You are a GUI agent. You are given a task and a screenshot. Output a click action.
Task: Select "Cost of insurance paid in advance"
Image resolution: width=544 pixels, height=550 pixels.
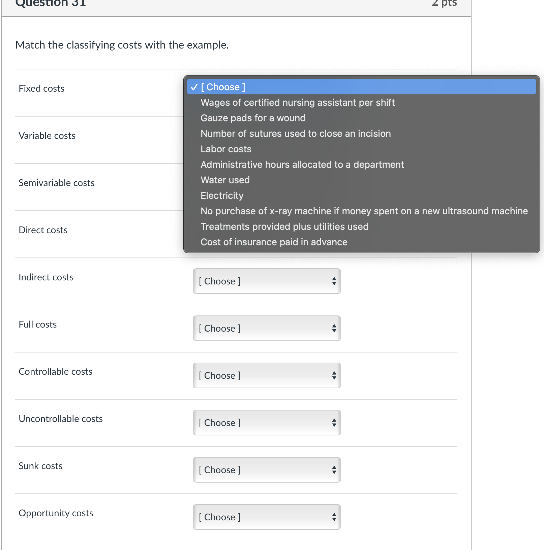coord(274,242)
